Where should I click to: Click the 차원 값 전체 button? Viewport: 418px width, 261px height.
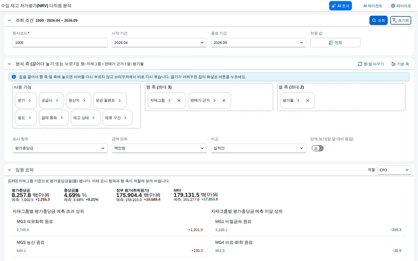tap(335, 42)
